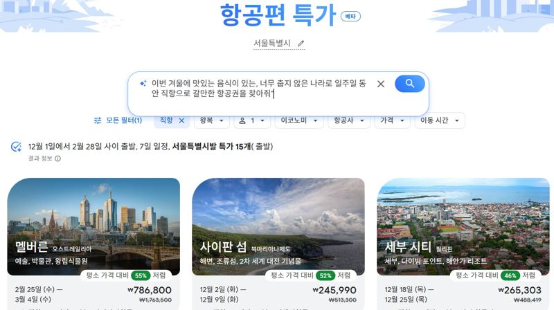Click the 베타 badge next to title

[350, 16]
